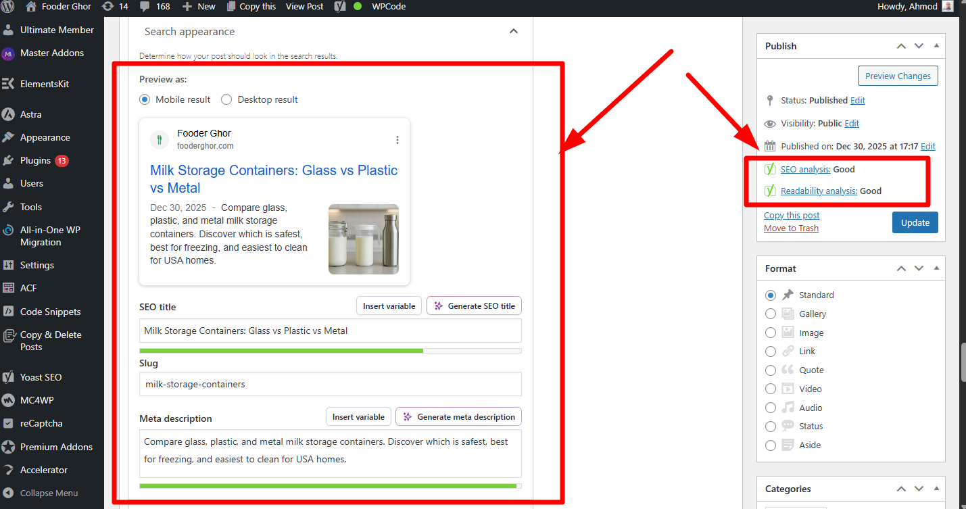Click the updates icon showing 14
The image size is (966, 509).
click(x=114, y=6)
